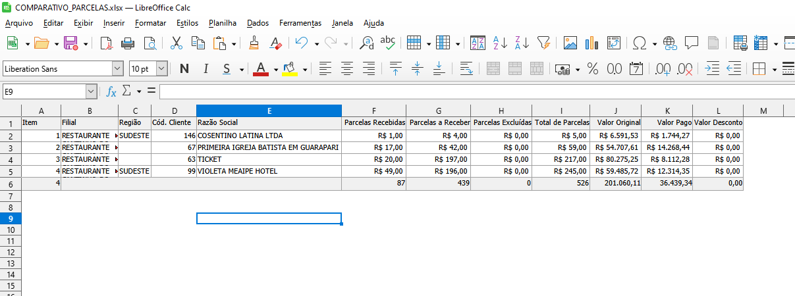Insert special character Omega icon
Viewport: 795px width, 296px height.
tap(639, 43)
